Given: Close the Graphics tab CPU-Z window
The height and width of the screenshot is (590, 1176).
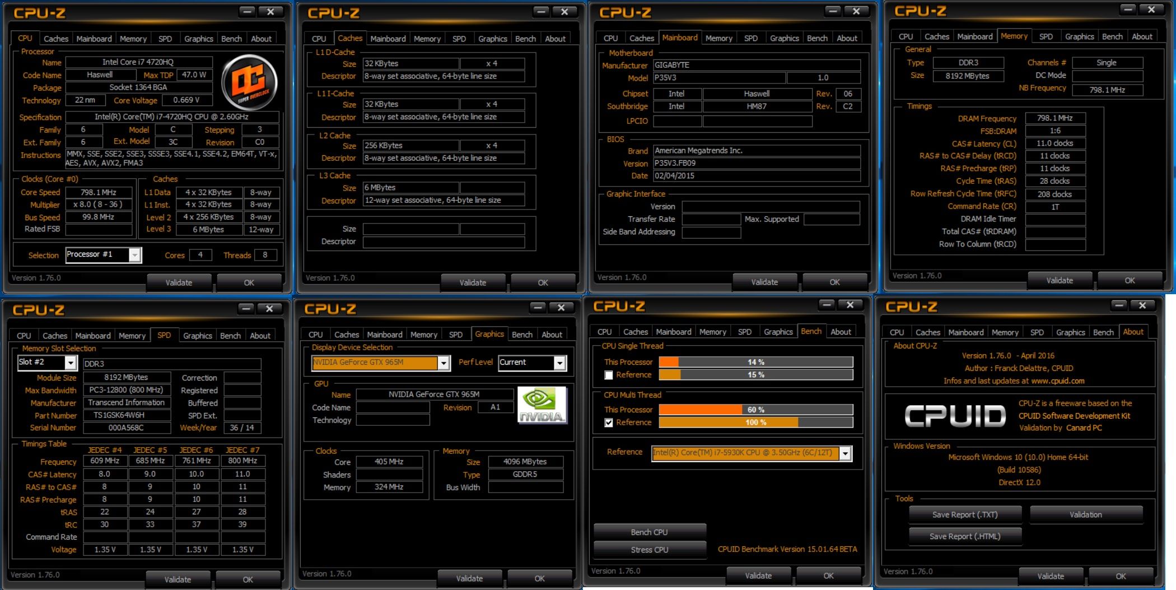Looking at the screenshot, I should 561,308.
